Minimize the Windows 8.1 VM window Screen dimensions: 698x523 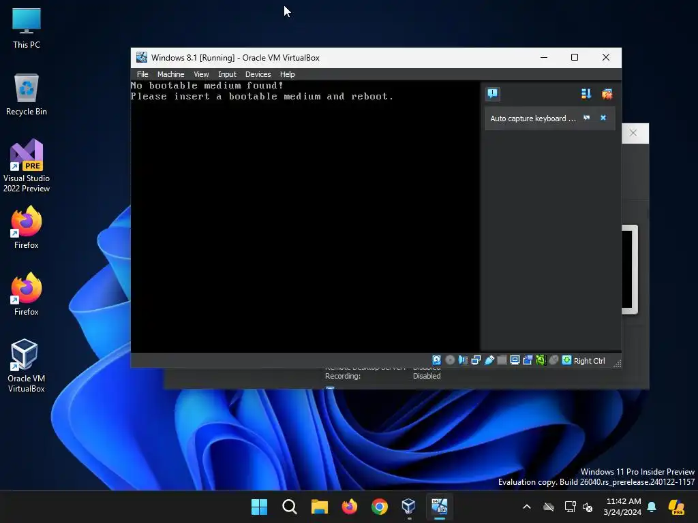click(x=544, y=57)
